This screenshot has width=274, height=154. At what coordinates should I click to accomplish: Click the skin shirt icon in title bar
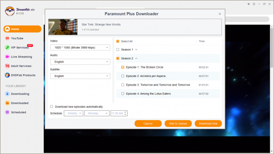[249, 4]
